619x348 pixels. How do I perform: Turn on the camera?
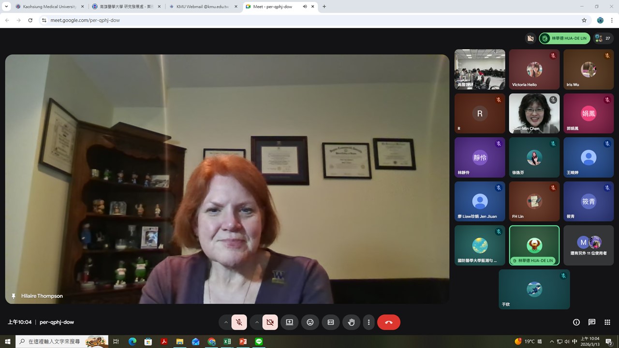(270, 322)
